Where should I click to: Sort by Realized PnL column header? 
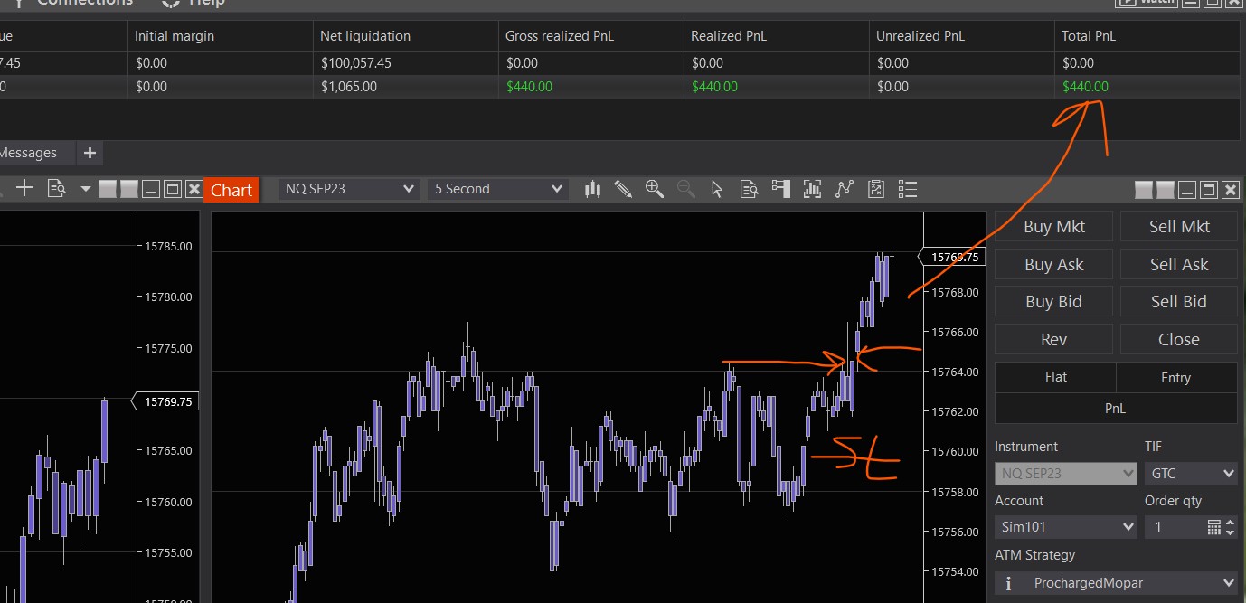coord(776,36)
